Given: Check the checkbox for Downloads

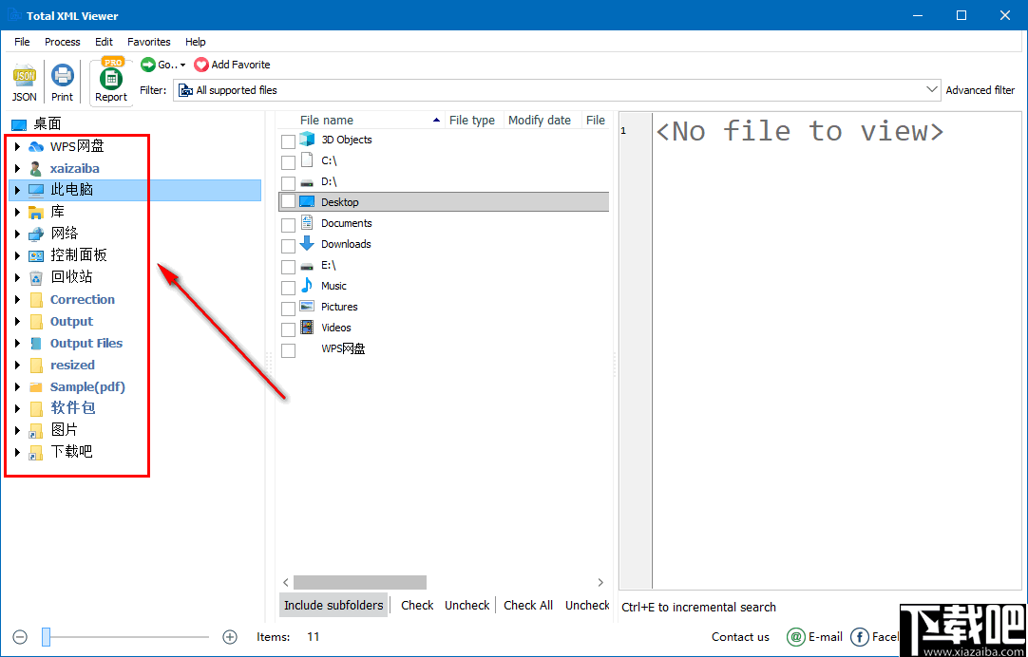Looking at the screenshot, I should (x=288, y=244).
